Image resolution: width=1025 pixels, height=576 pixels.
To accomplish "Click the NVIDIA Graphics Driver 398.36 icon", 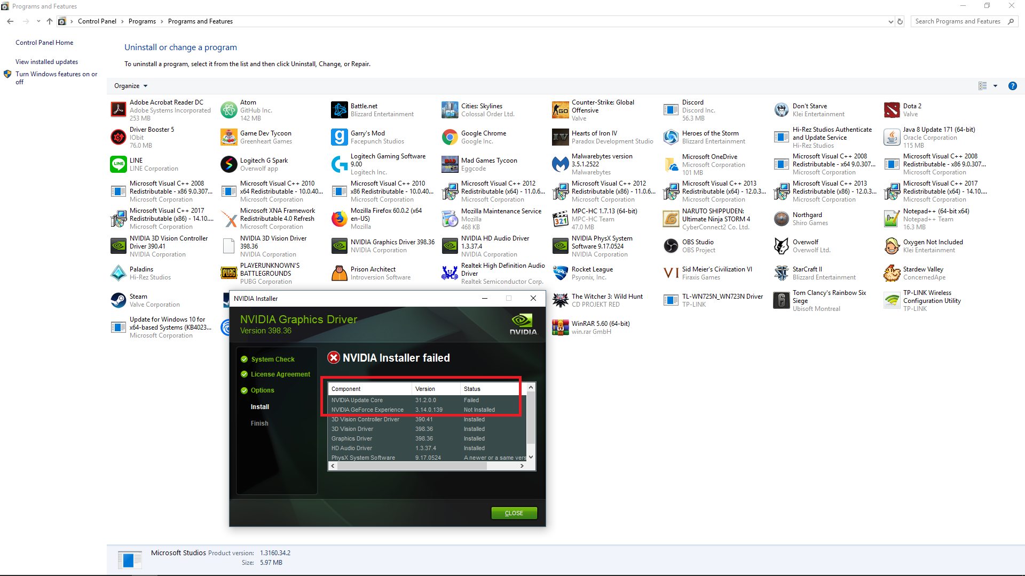I will point(339,246).
